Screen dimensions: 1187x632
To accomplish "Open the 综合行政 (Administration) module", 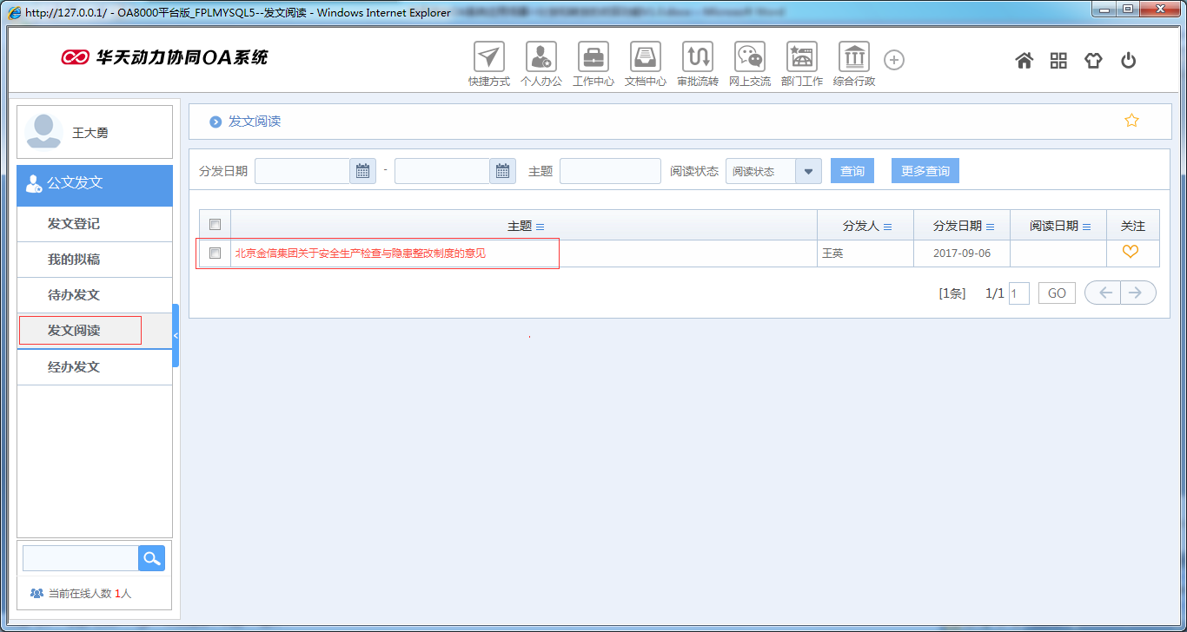I will point(853,59).
